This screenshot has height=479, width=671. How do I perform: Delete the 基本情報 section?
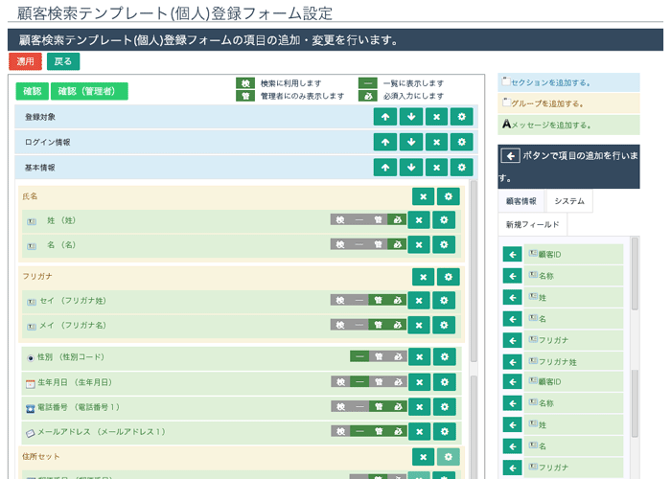pyautogui.click(x=436, y=167)
